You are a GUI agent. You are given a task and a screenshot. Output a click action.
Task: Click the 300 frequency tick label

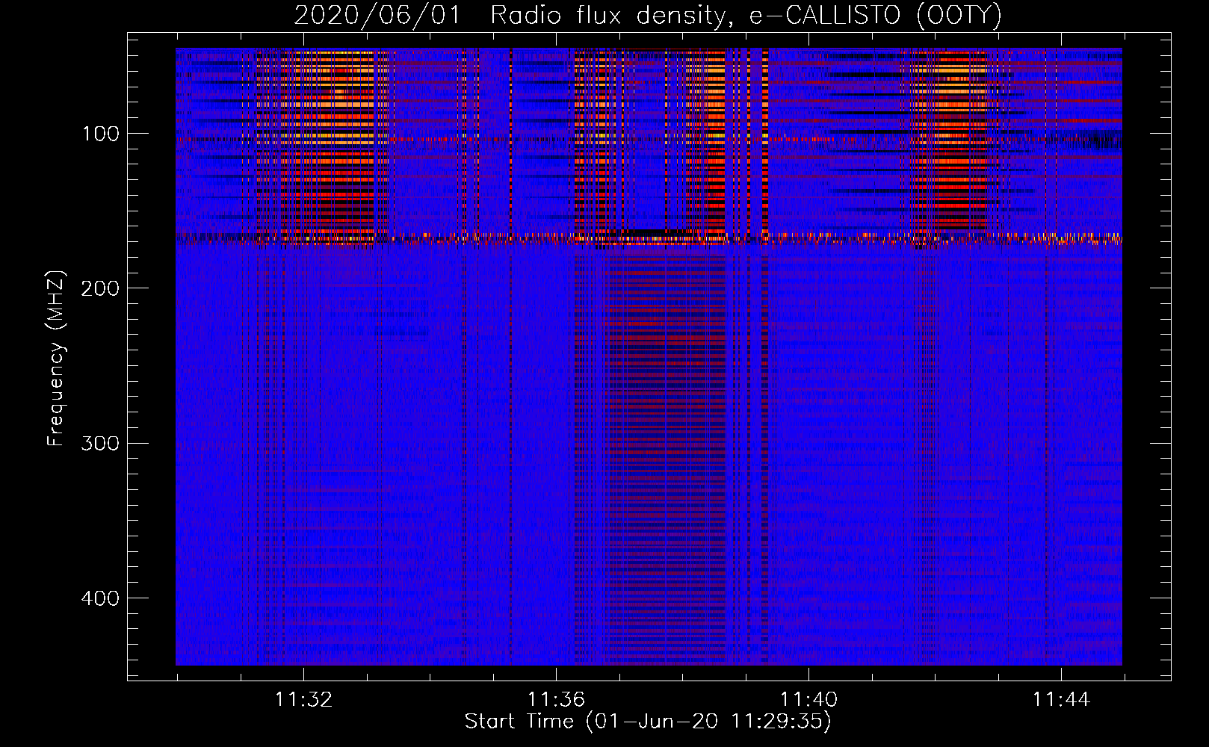click(100, 443)
